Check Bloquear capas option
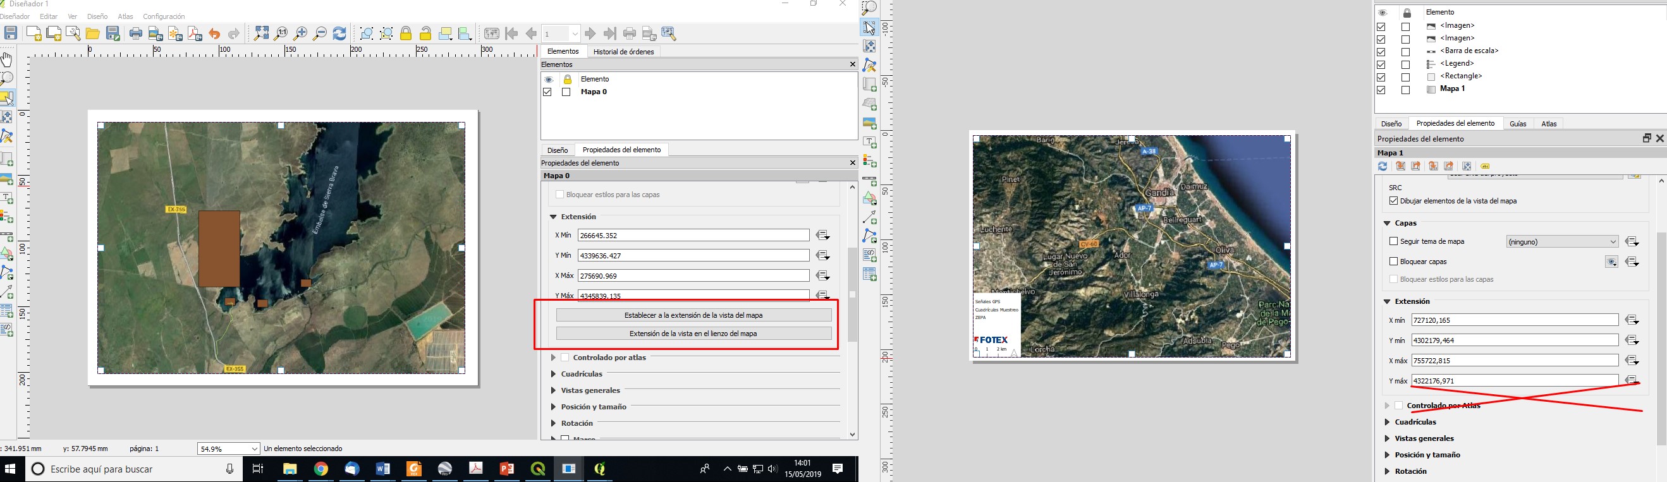 1393,262
